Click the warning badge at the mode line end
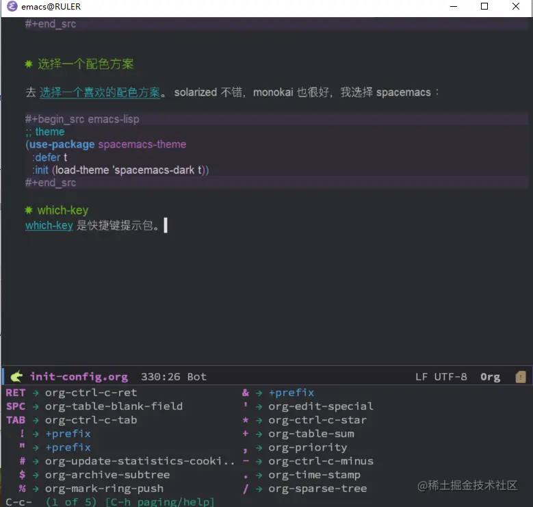The height and width of the screenshot is (507, 533). click(521, 377)
